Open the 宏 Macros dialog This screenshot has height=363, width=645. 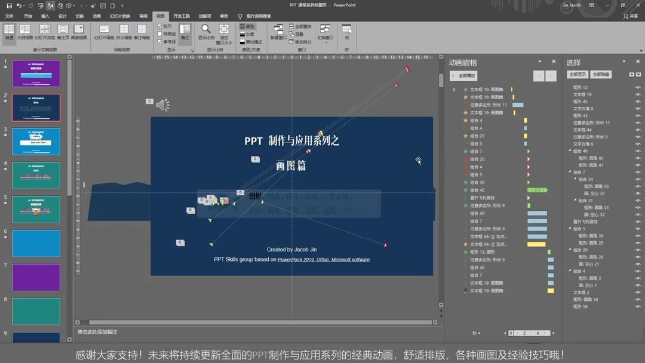tap(346, 31)
